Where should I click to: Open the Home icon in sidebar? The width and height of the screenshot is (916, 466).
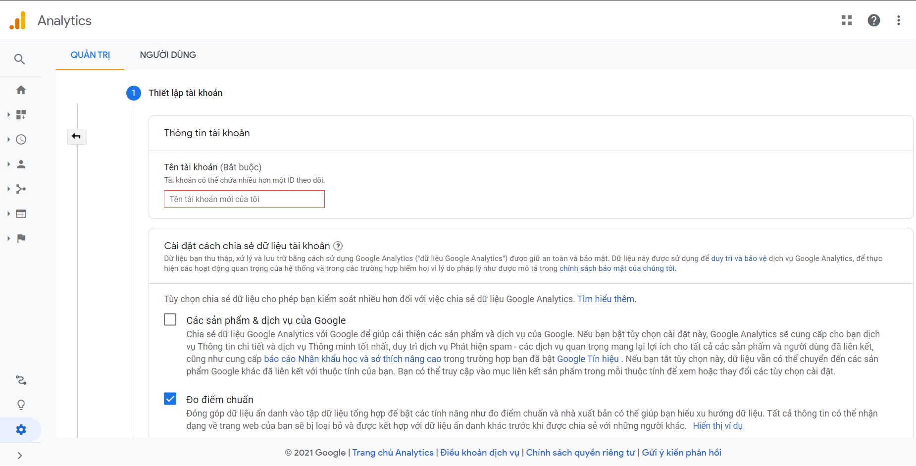(21, 90)
